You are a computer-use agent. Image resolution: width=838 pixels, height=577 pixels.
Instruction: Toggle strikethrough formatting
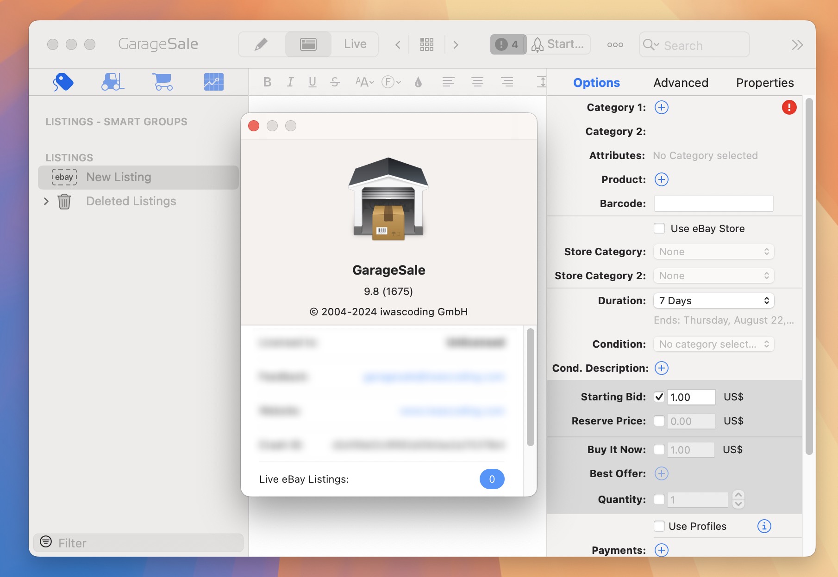(x=335, y=82)
